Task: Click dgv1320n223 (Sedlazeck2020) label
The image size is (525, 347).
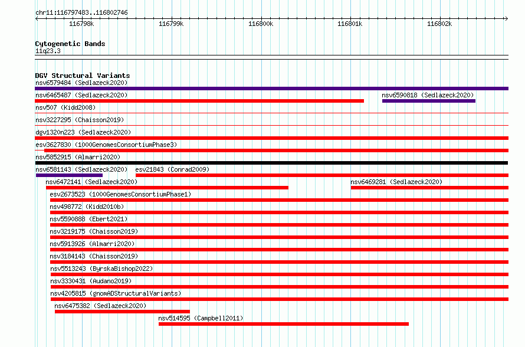Action: coord(83,132)
